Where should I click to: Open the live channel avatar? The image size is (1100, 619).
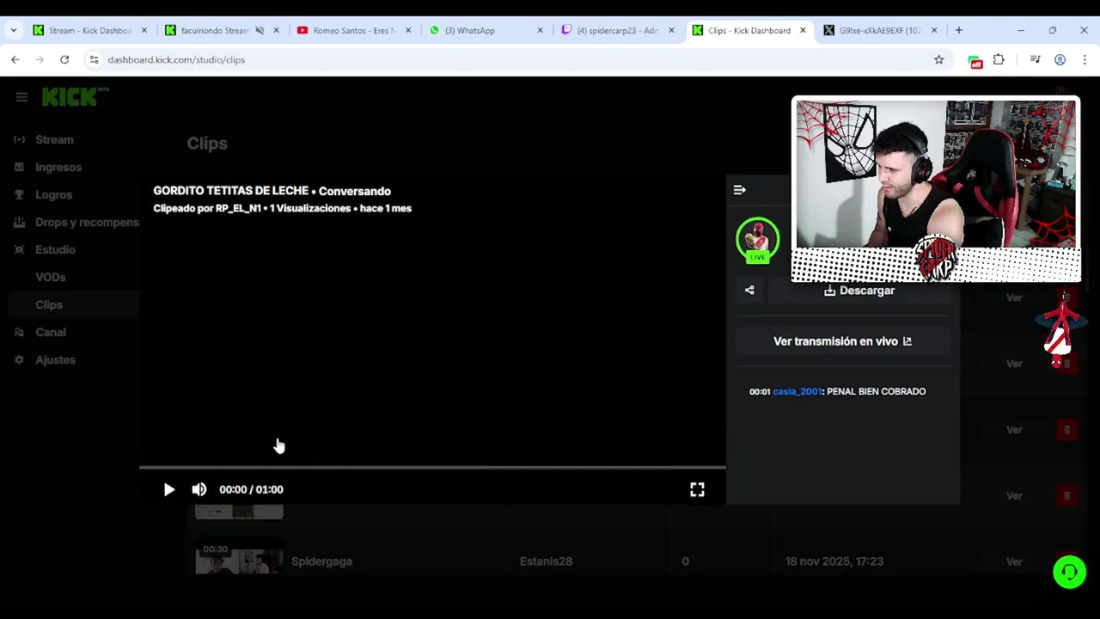click(757, 240)
